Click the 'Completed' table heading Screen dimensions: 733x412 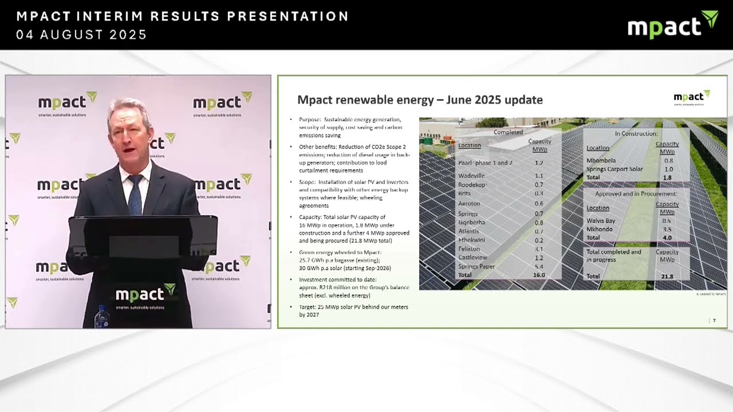click(x=509, y=132)
